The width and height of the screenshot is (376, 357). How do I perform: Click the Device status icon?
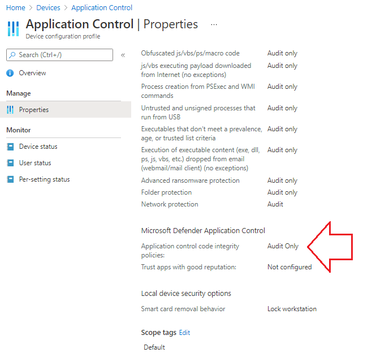10,147
